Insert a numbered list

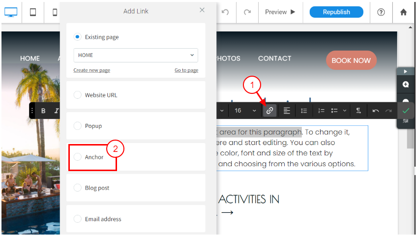(x=321, y=111)
